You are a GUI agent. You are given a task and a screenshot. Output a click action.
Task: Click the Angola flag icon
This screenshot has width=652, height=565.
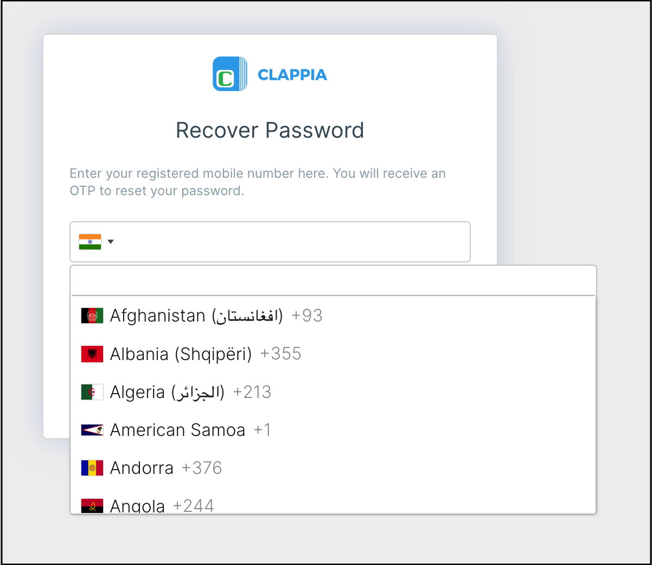pos(92,504)
